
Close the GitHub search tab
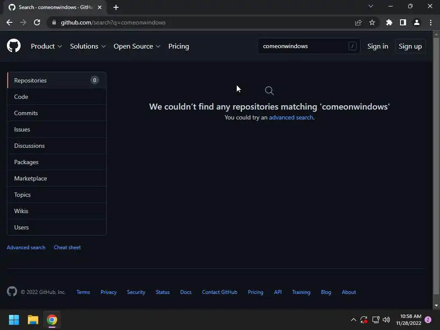tap(100, 7)
